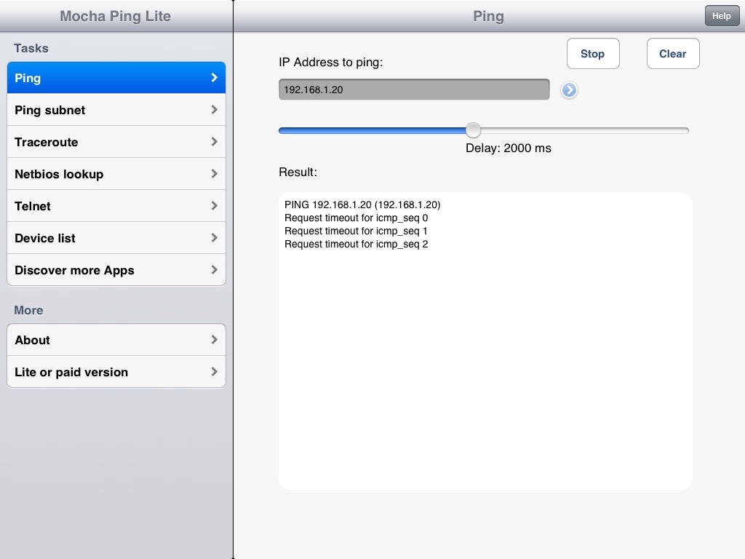Open the Device list
The image size is (745, 559).
(x=116, y=238)
